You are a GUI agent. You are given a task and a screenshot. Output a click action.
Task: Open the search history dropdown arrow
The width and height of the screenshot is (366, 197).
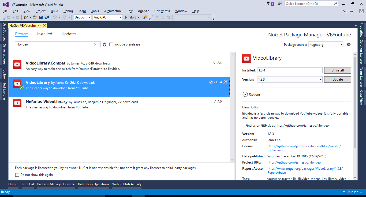click(99, 44)
